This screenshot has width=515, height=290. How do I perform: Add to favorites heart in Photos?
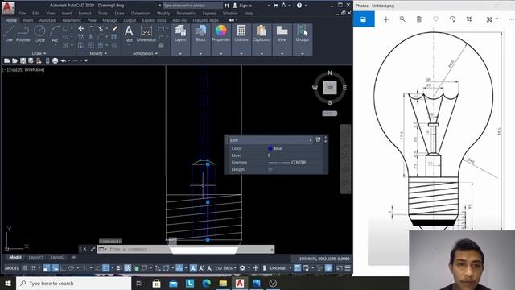coord(436,19)
